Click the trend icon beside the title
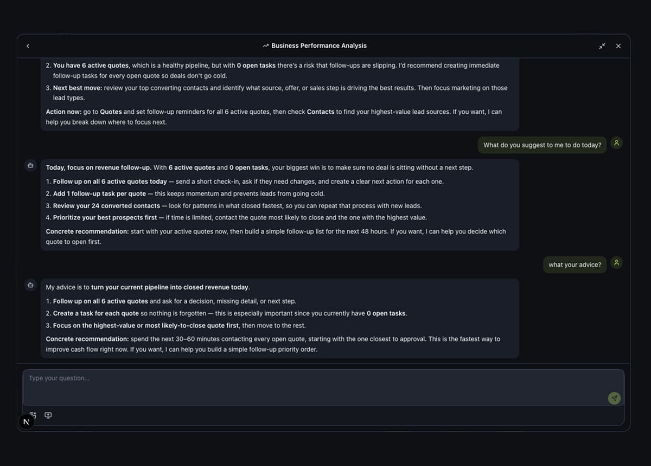Screen dimensions: 651x466 tap(266, 46)
